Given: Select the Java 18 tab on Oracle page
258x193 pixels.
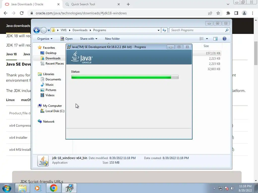Looking at the screenshot, I should point(11,54).
